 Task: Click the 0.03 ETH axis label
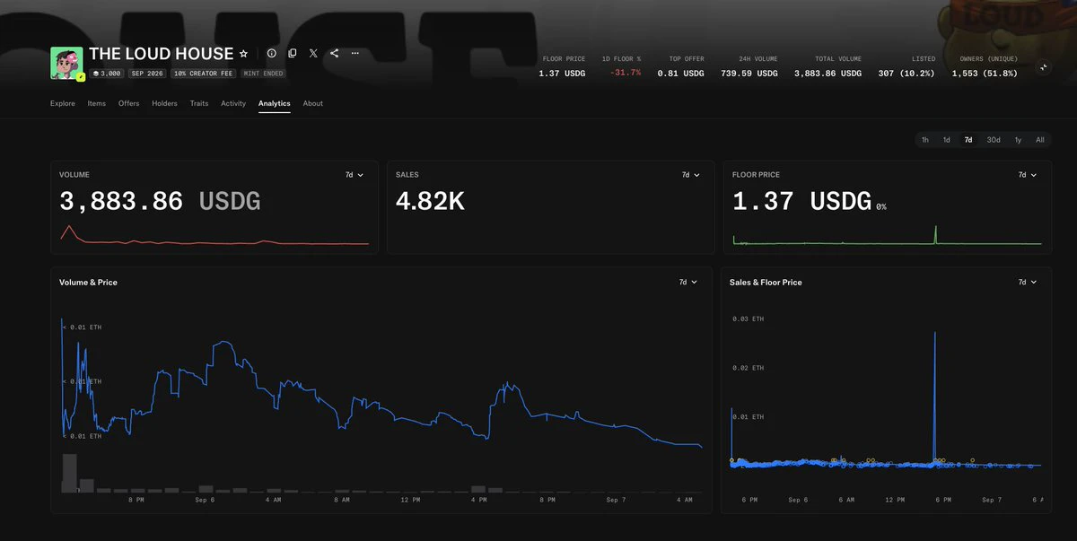pos(749,318)
